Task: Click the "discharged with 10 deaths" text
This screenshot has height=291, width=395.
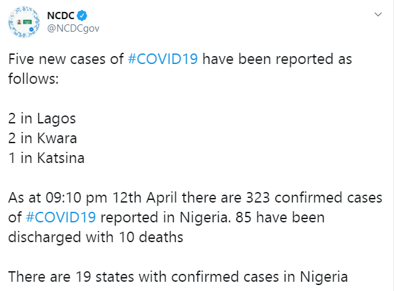Action: (96, 237)
